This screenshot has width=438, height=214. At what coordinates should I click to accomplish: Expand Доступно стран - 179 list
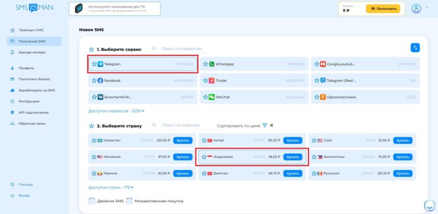coord(111,188)
